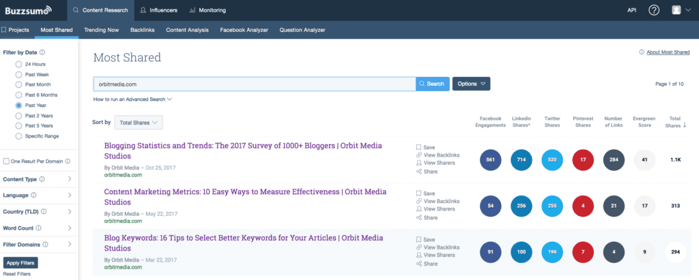Click the 41 Evergreen Score circle
Viewport: 699px width, 280px height.
[644, 160]
